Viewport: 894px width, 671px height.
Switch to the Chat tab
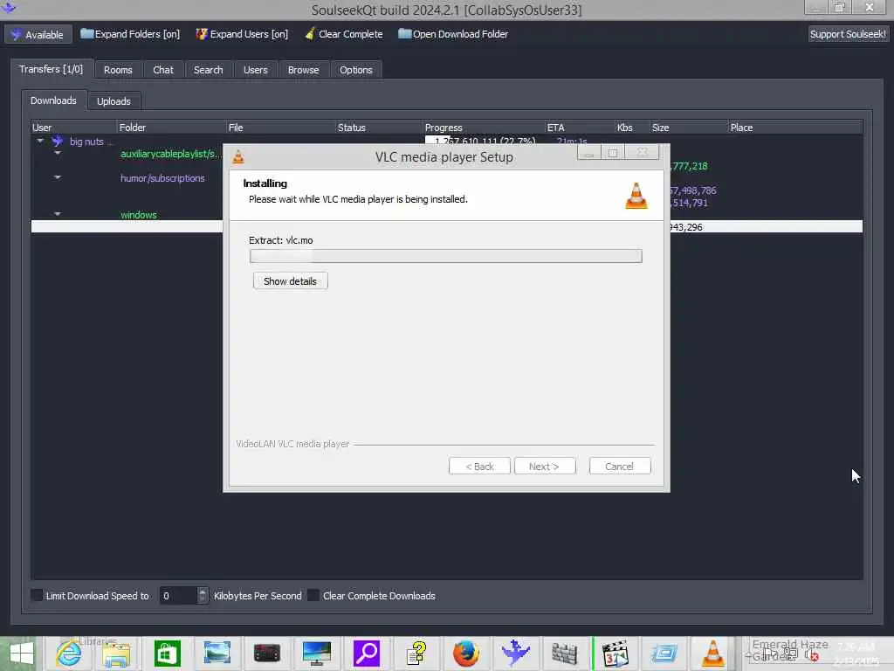163,70
